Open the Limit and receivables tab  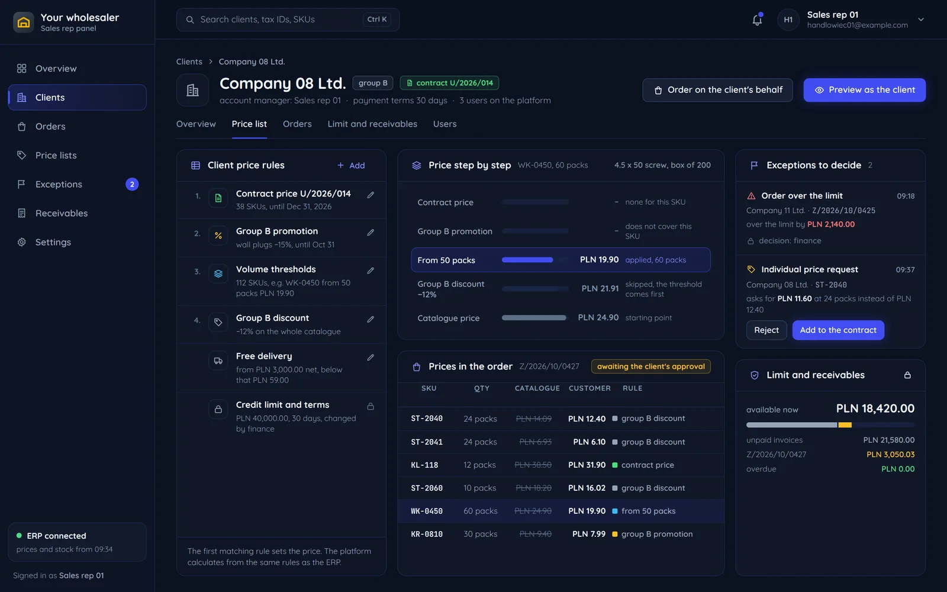click(x=372, y=124)
